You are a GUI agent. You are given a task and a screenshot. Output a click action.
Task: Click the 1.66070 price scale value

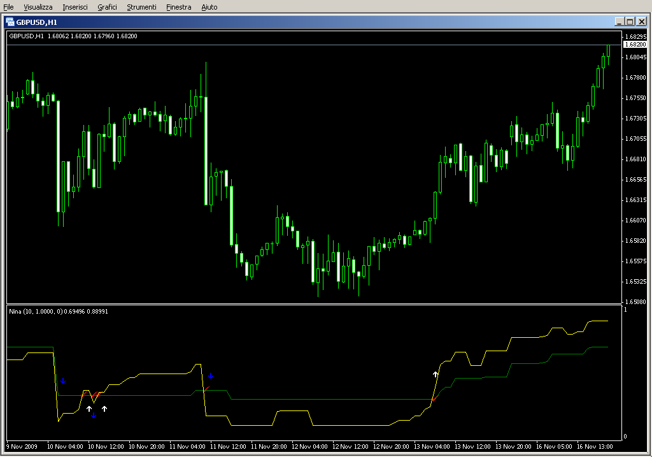pos(636,220)
